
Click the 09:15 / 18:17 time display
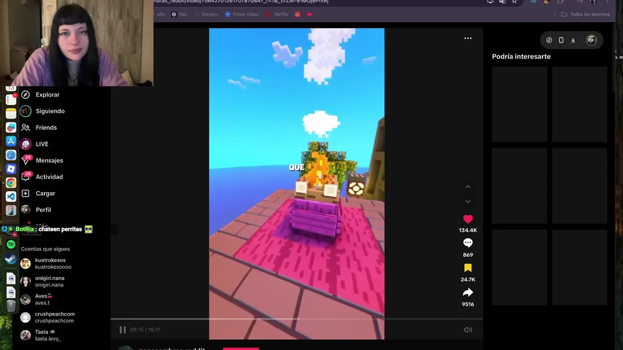point(145,330)
